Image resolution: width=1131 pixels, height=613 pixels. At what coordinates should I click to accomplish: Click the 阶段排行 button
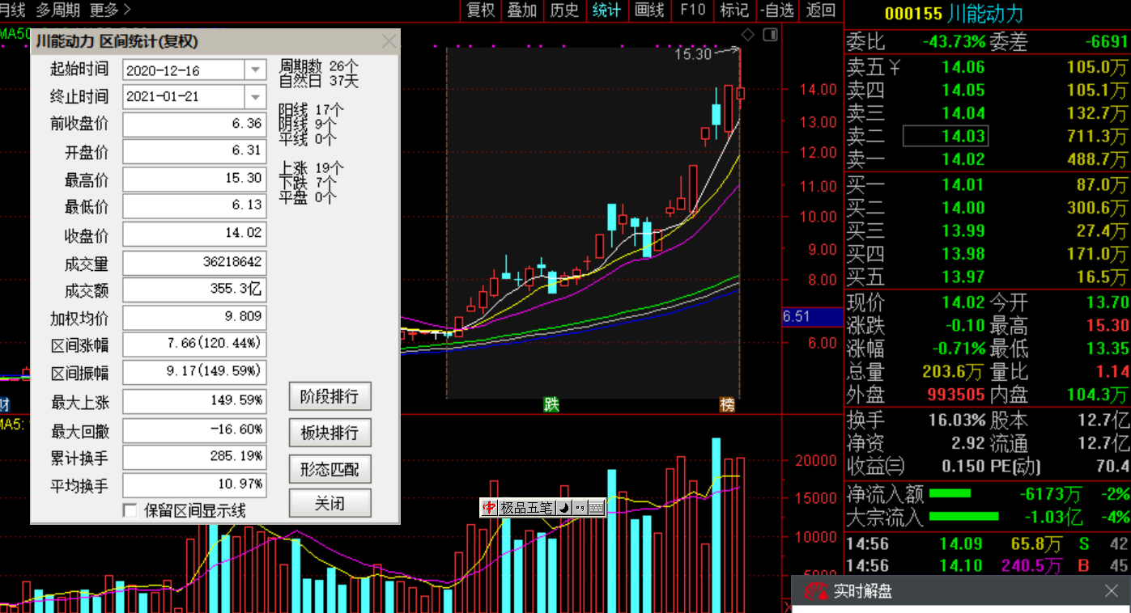point(330,397)
